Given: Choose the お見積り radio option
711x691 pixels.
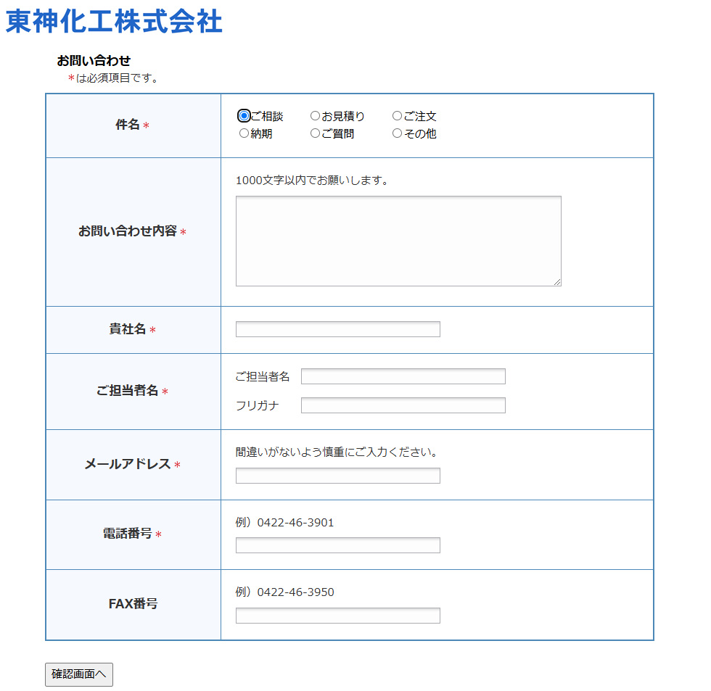Looking at the screenshot, I should pyautogui.click(x=315, y=116).
